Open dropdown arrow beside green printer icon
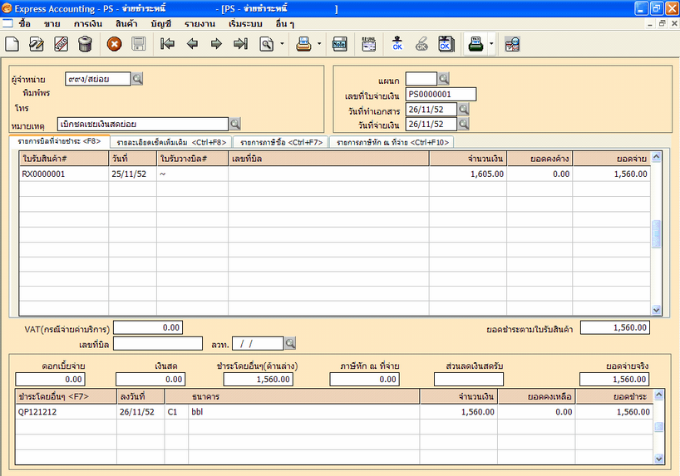The image size is (680, 476). coord(491,44)
